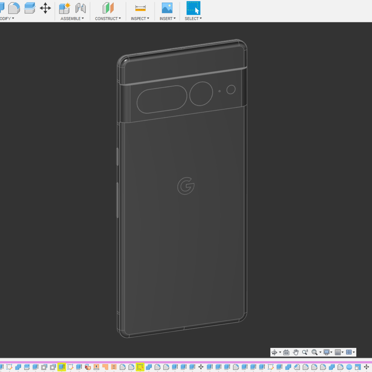372x372 pixels.
Task: Toggle the Look At view tool
Action: point(286,352)
